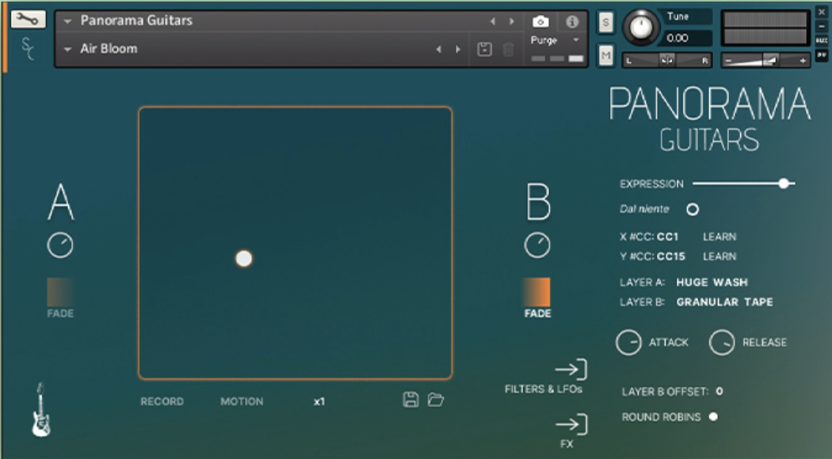This screenshot has height=459, width=832.
Task: Click the Layer A volume knob
Action: coord(60,245)
